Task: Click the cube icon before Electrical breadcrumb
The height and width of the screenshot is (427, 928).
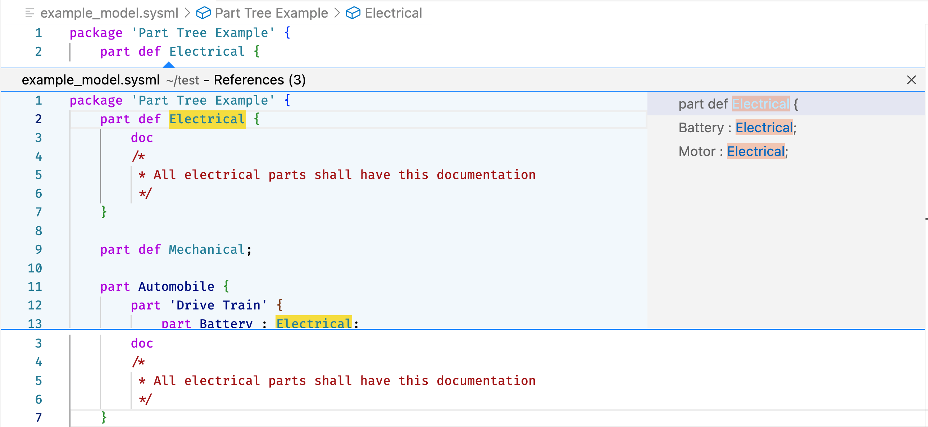Action: coord(353,13)
